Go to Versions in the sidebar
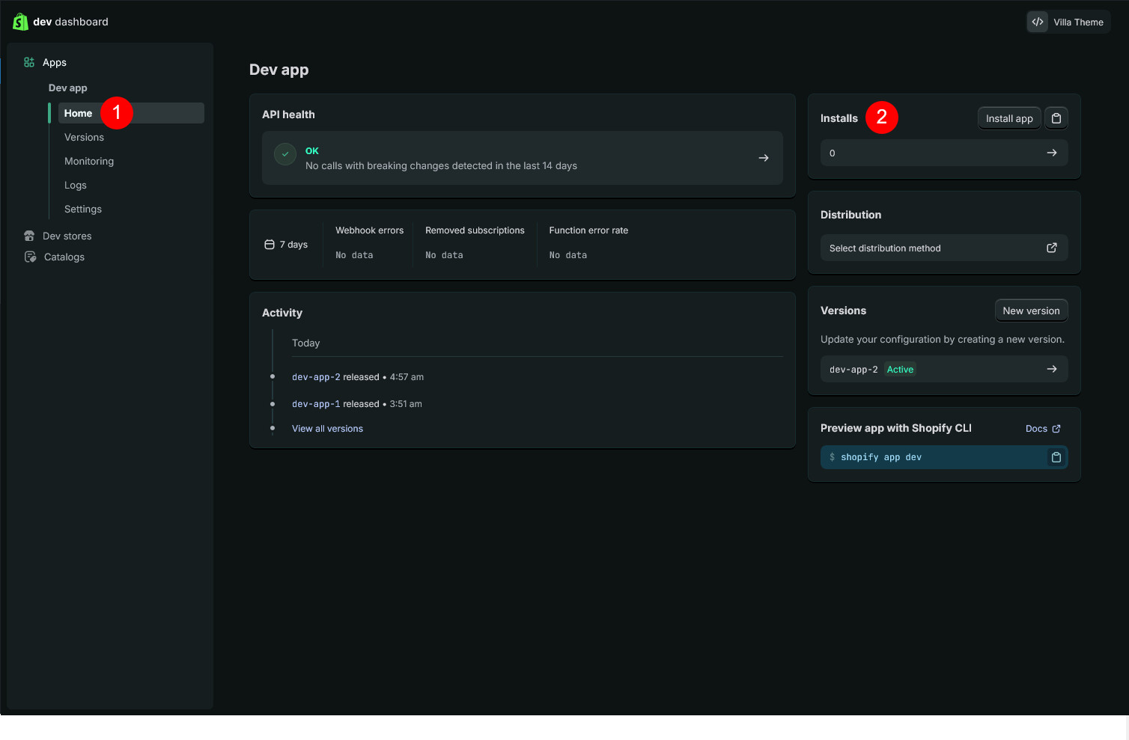Screen dimensions: 1129x740 pyautogui.click(x=84, y=138)
